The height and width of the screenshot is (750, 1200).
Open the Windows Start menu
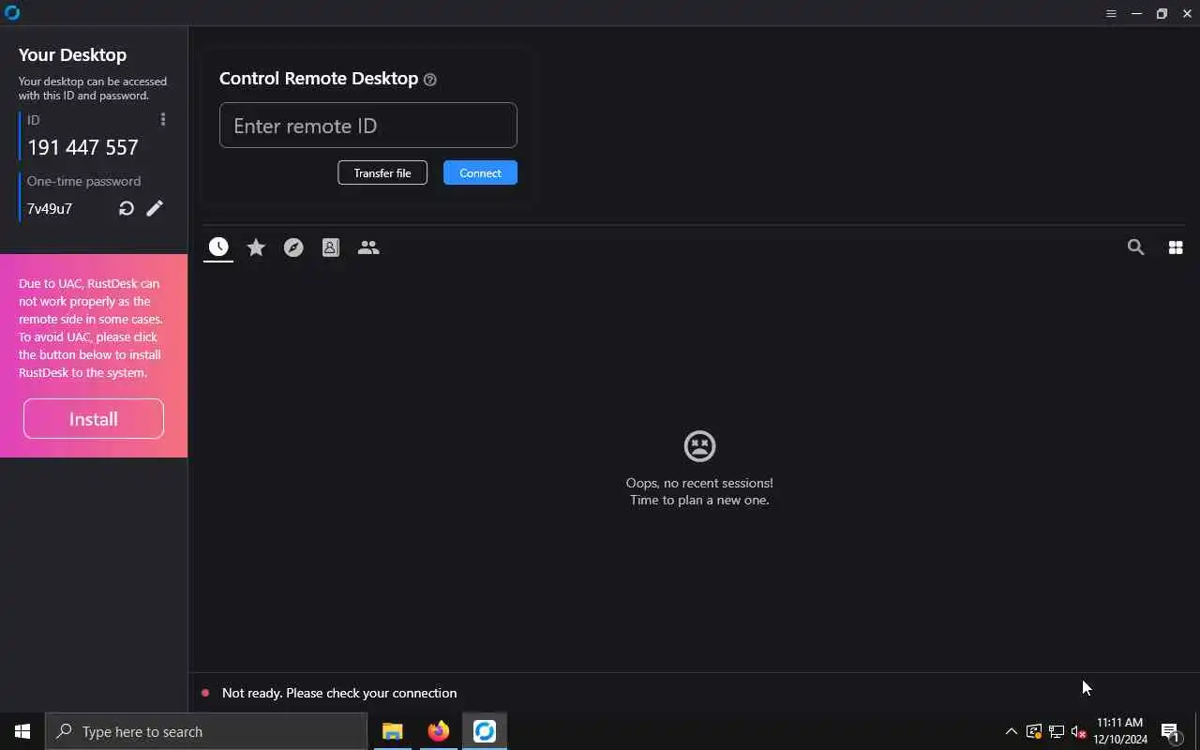click(22, 731)
